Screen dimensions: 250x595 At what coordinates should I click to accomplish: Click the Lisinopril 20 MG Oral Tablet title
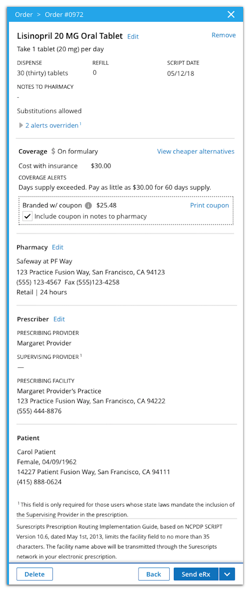point(70,36)
